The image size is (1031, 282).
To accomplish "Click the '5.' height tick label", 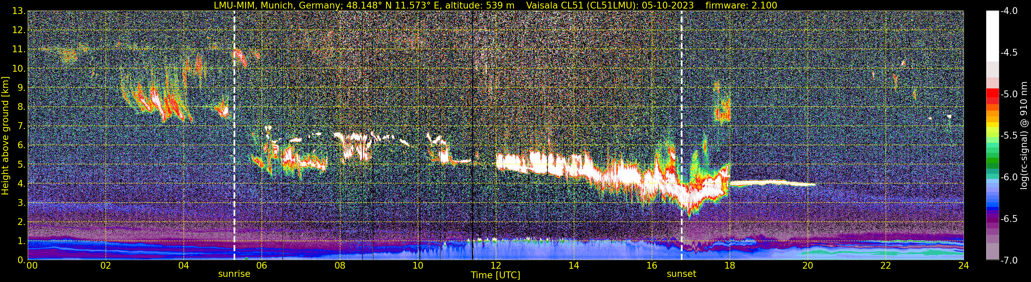I will click(x=21, y=165).
